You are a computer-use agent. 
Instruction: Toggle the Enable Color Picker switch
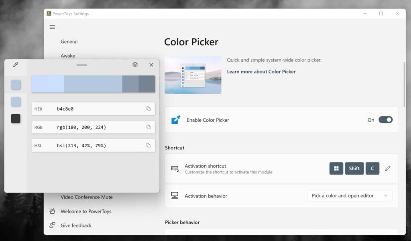click(385, 120)
